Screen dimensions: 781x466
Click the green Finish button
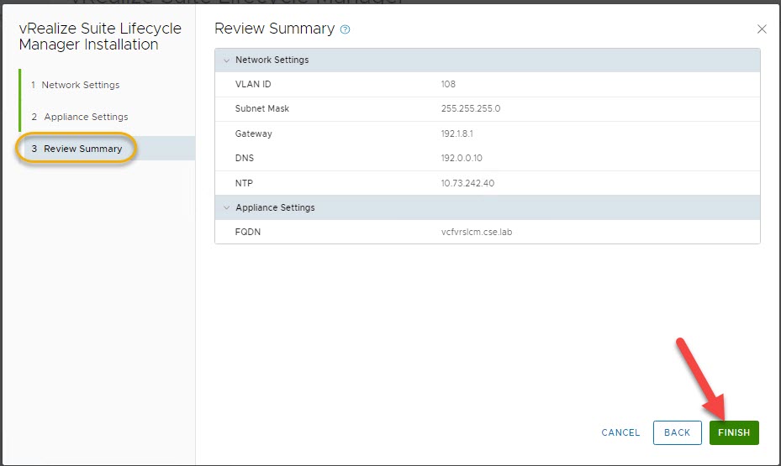pyautogui.click(x=733, y=432)
